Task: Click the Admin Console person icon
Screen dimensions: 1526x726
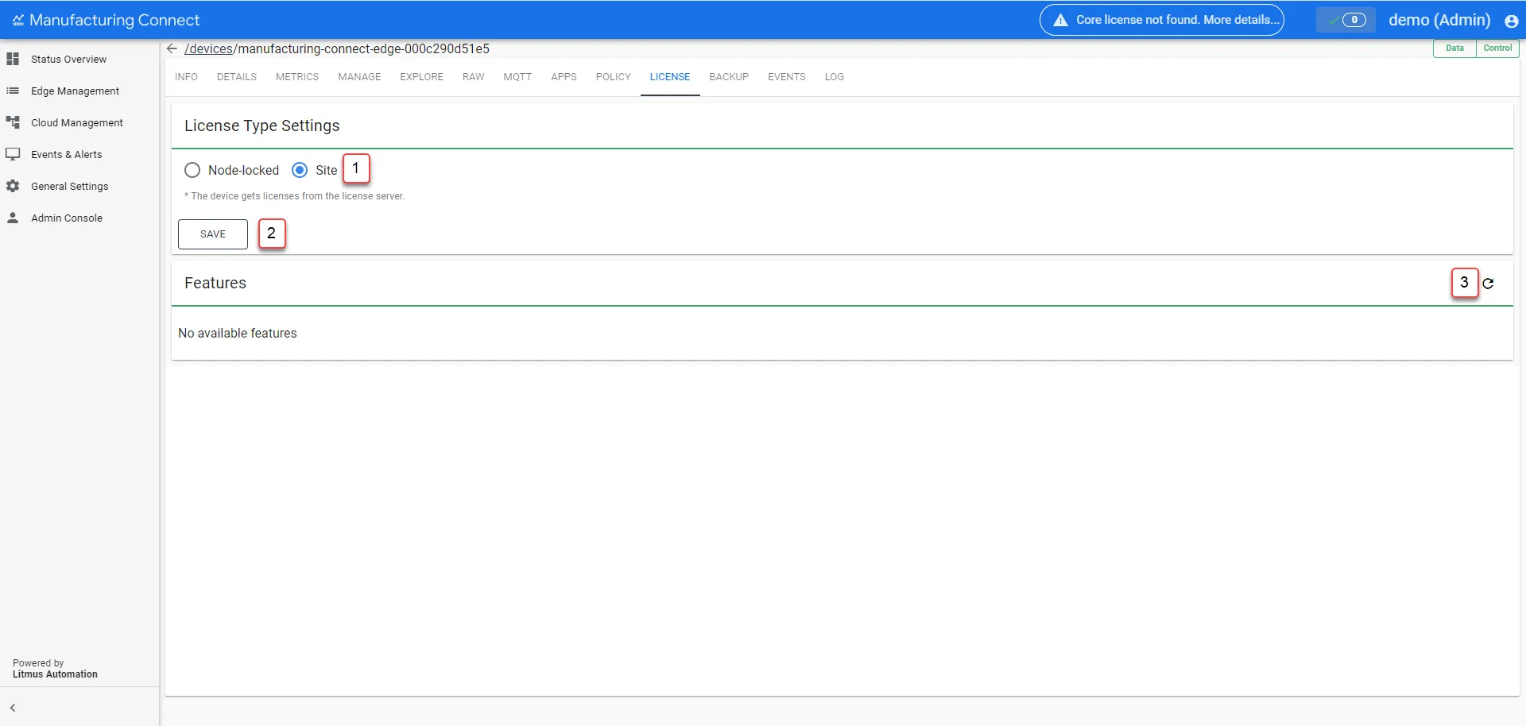Action: 13,218
